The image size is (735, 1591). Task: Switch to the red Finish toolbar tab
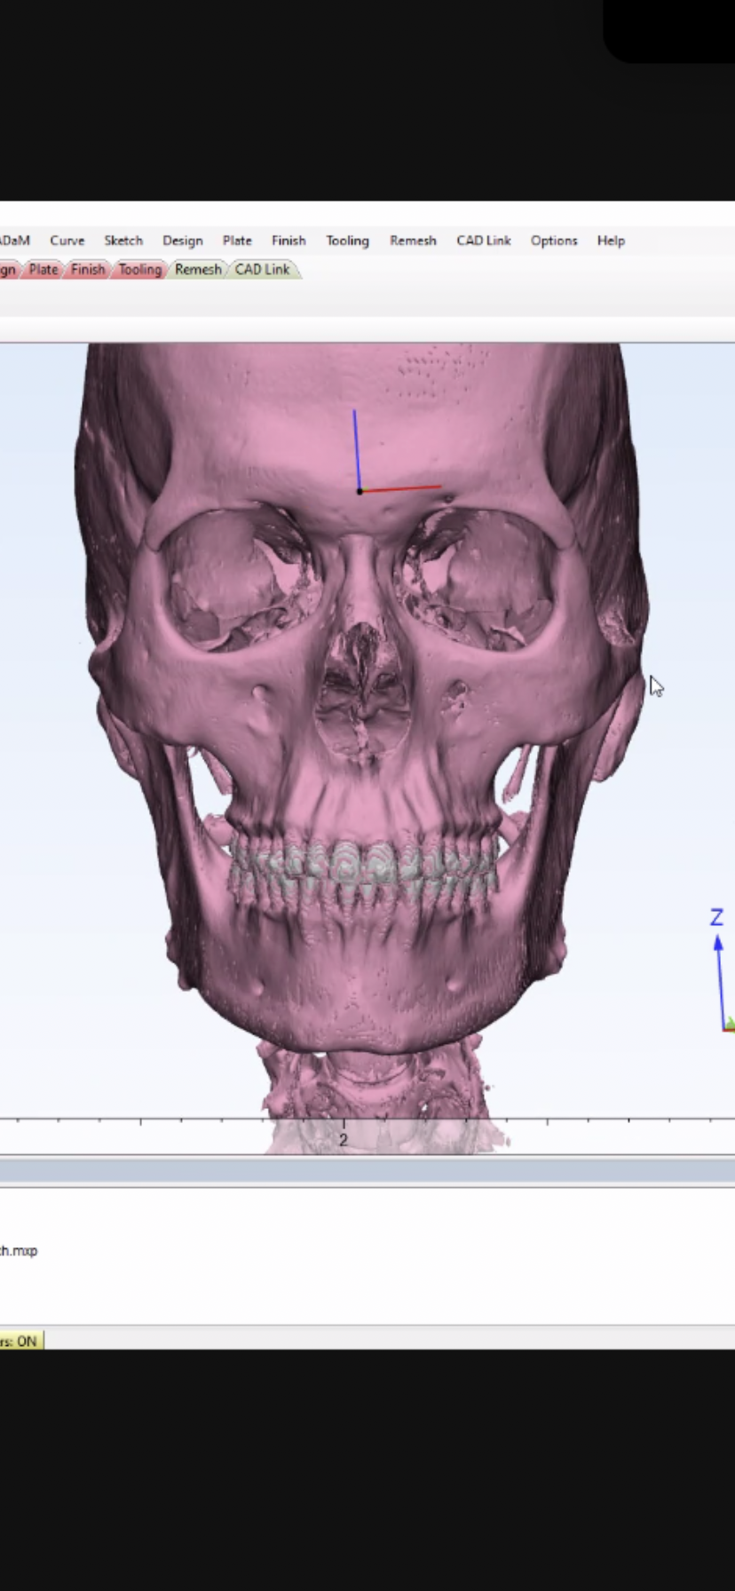coord(88,269)
